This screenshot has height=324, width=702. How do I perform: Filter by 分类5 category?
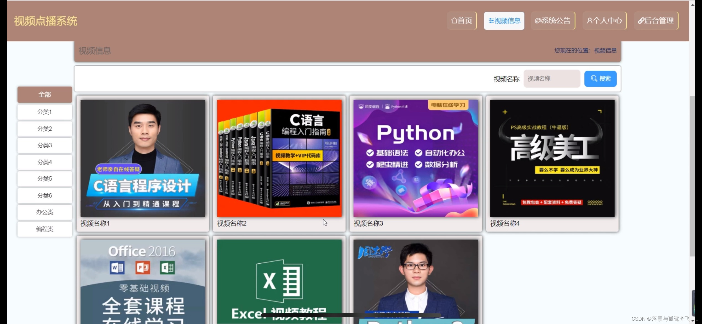pyautogui.click(x=45, y=179)
